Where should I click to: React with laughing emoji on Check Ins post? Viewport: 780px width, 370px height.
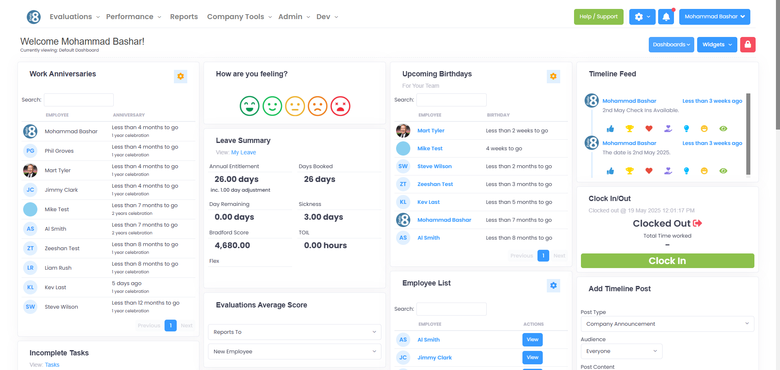(704, 129)
